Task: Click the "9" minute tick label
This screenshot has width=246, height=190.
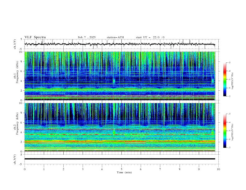Action: coord(199,169)
